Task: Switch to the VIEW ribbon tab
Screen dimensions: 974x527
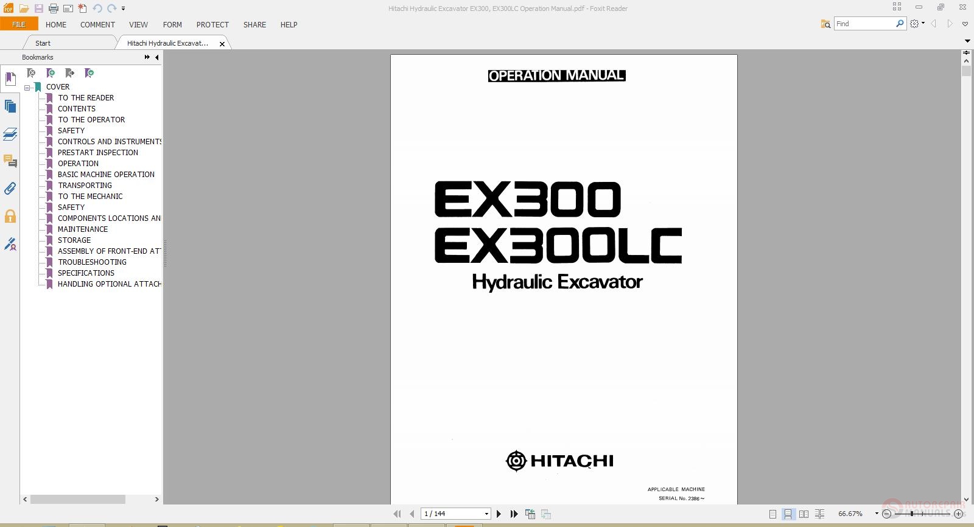Action: pos(138,25)
